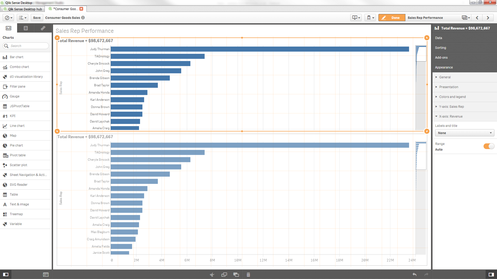Select the Variable extension item

[26, 224]
